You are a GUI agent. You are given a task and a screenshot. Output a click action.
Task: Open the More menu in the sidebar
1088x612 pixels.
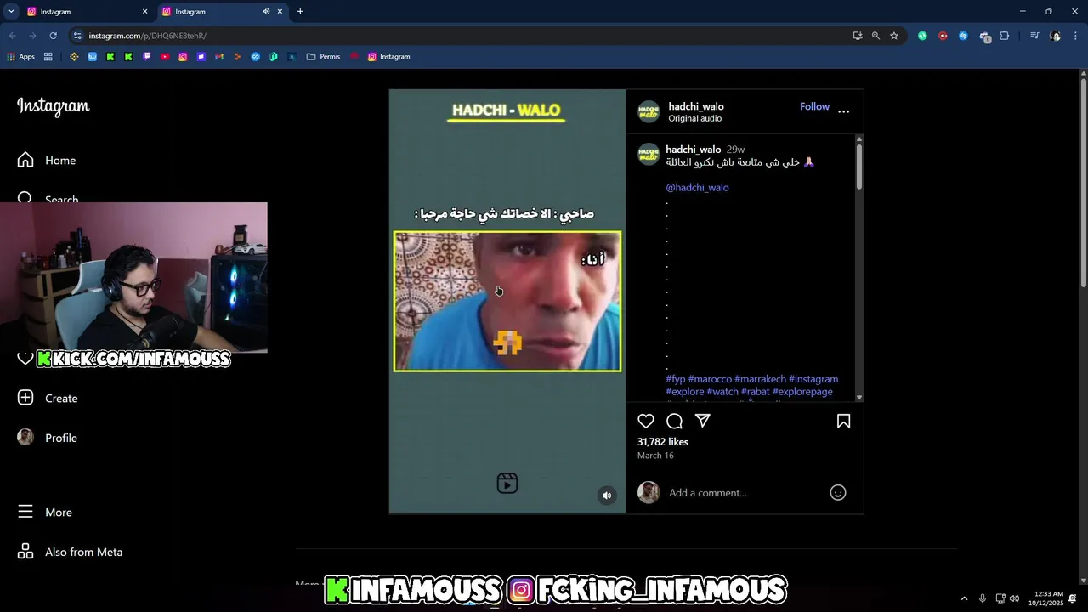[x=45, y=512]
